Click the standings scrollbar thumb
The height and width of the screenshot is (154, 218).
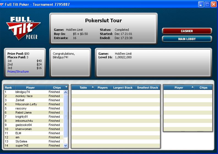coord(66,116)
